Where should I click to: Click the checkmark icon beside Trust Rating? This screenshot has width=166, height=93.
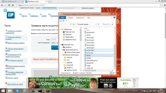(134, 80)
